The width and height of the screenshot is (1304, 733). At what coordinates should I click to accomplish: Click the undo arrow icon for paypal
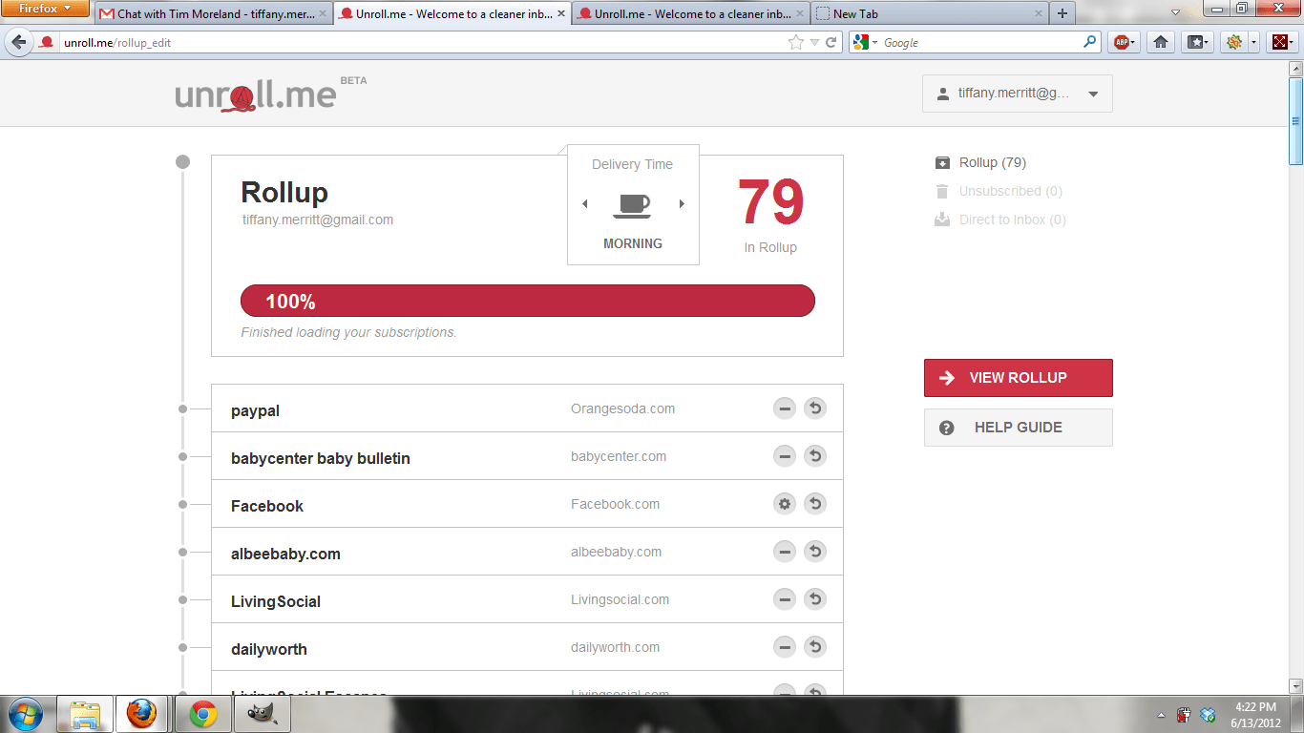[815, 408]
